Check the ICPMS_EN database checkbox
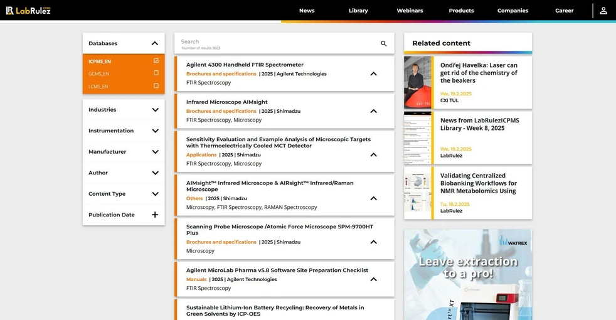The image size is (616, 320). coord(156,61)
